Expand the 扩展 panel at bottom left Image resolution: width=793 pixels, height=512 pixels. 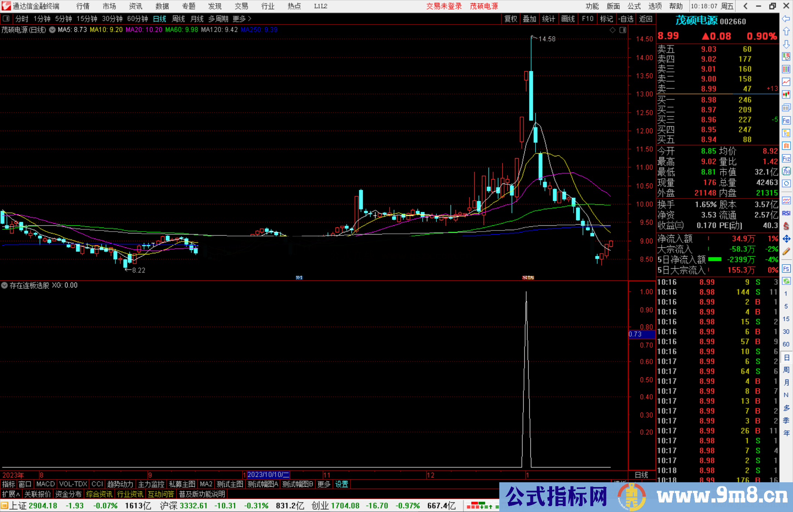click(x=11, y=494)
